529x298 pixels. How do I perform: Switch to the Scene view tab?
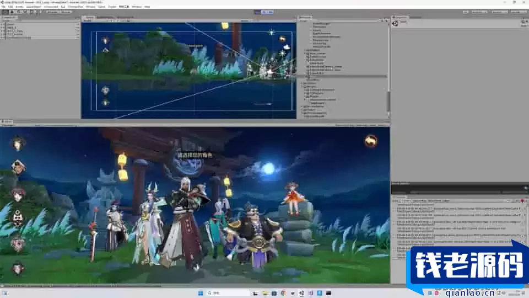(89, 17)
